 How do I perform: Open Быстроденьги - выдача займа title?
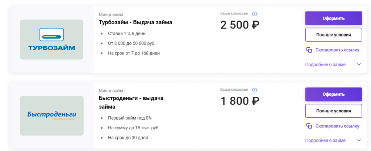coord(131,102)
